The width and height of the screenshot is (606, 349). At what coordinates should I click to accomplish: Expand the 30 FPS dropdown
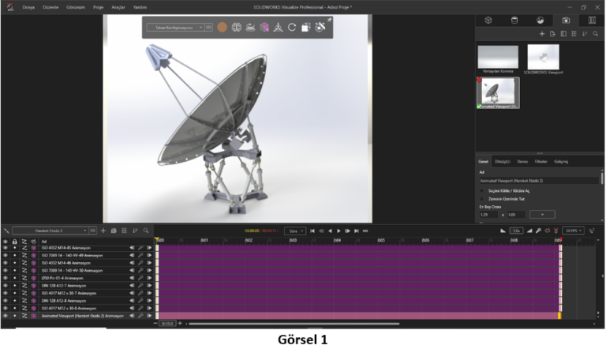(573, 231)
